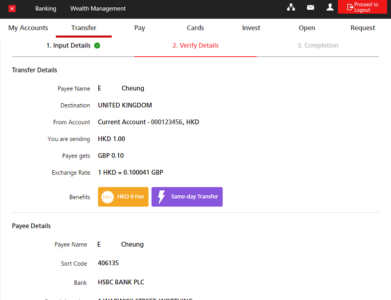391x300 pixels.
Task: Click the green checkmark beside Input Details
Action: coord(97,46)
